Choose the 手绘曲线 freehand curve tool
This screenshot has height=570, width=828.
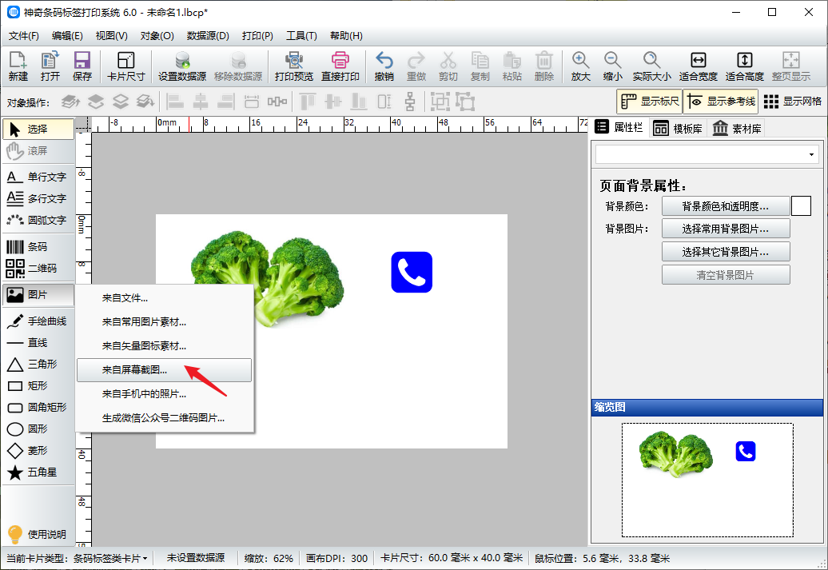click(38, 321)
